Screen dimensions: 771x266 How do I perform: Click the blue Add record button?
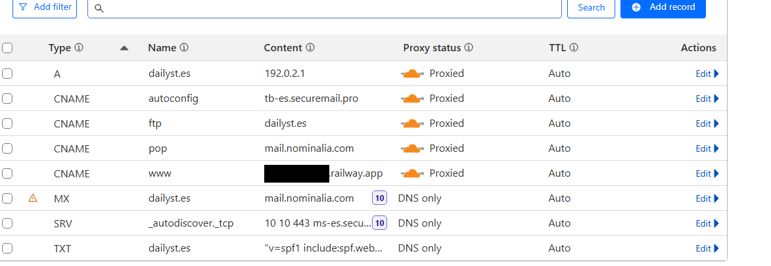point(663,7)
